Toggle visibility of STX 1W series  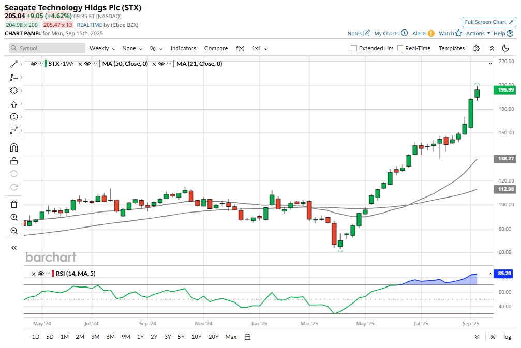(33, 64)
